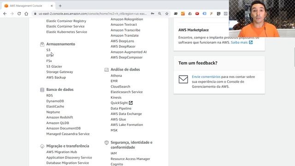This screenshot has width=295, height=166.
Task: Reload the page with the refresh icon
Action: [x=19, y=13]
